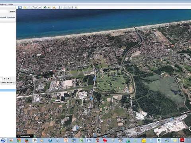Move selected item up in Places panel

pyautogui.click(x=5, y=79)
